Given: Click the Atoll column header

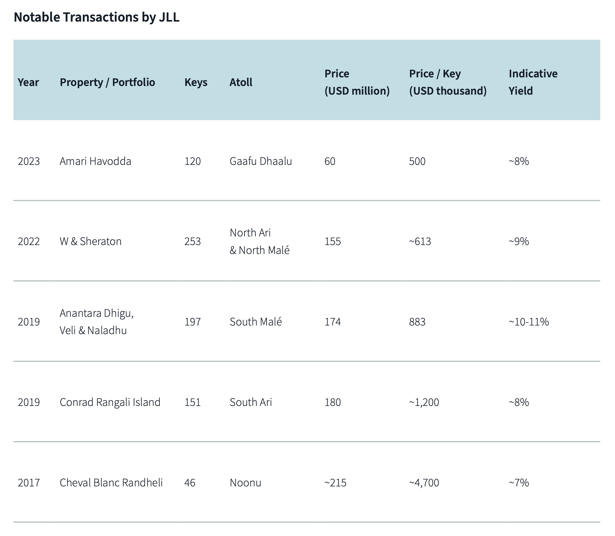Looking at the screenshot, I should coord(241,82).
